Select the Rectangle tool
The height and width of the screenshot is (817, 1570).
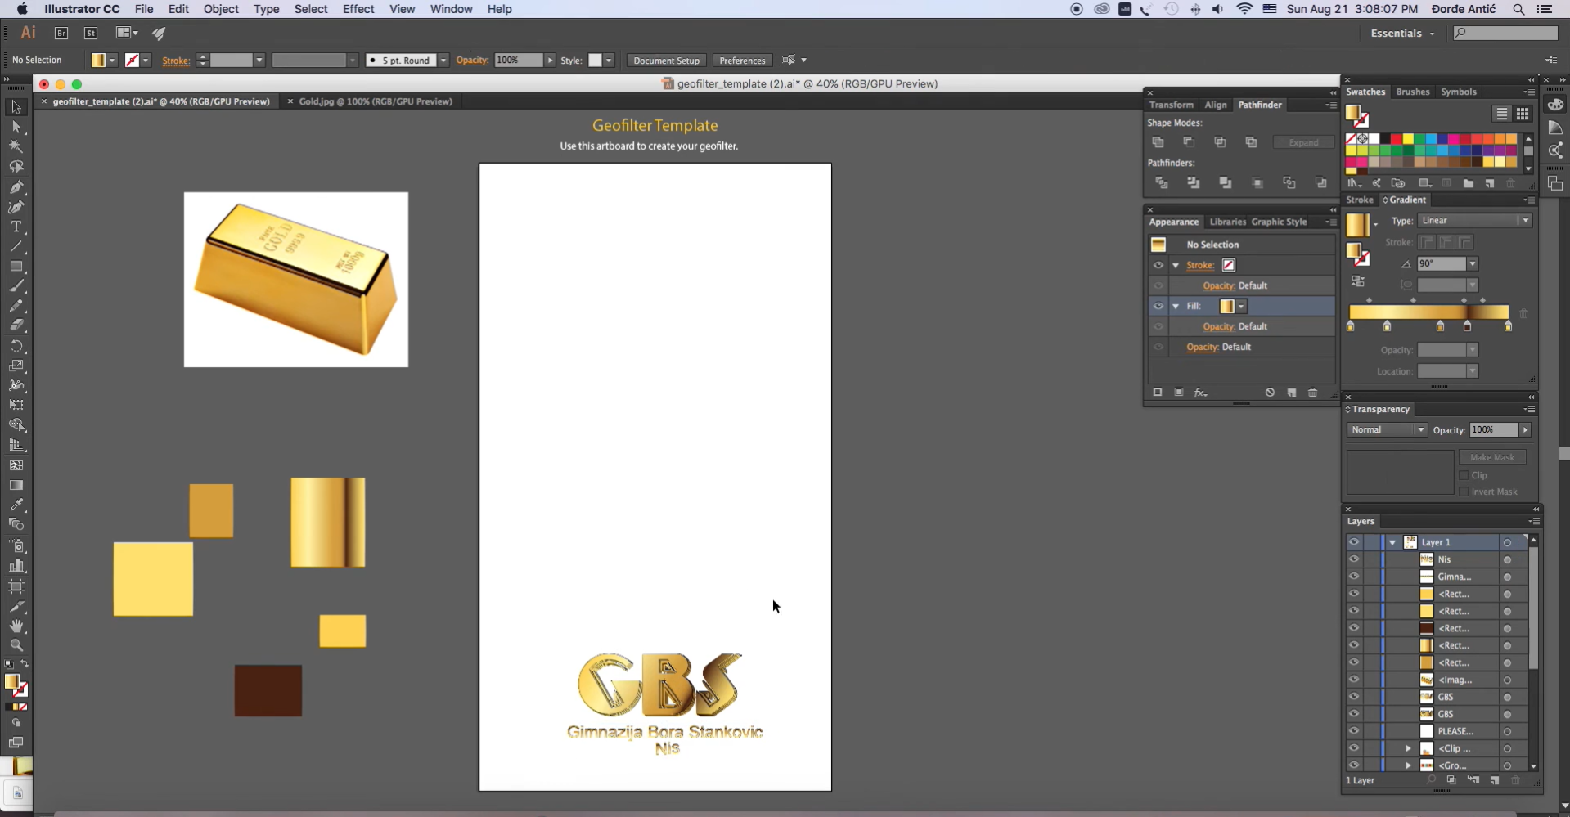16,267
